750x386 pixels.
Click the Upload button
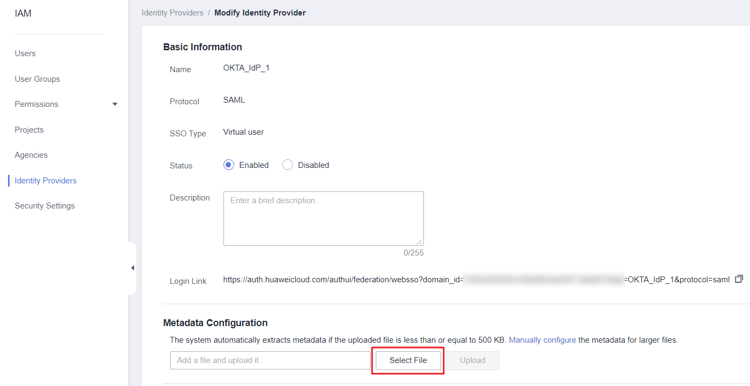pos(473,360)
